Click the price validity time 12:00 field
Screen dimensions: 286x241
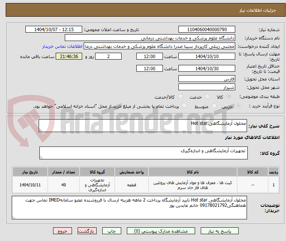[x=149, y=68]
